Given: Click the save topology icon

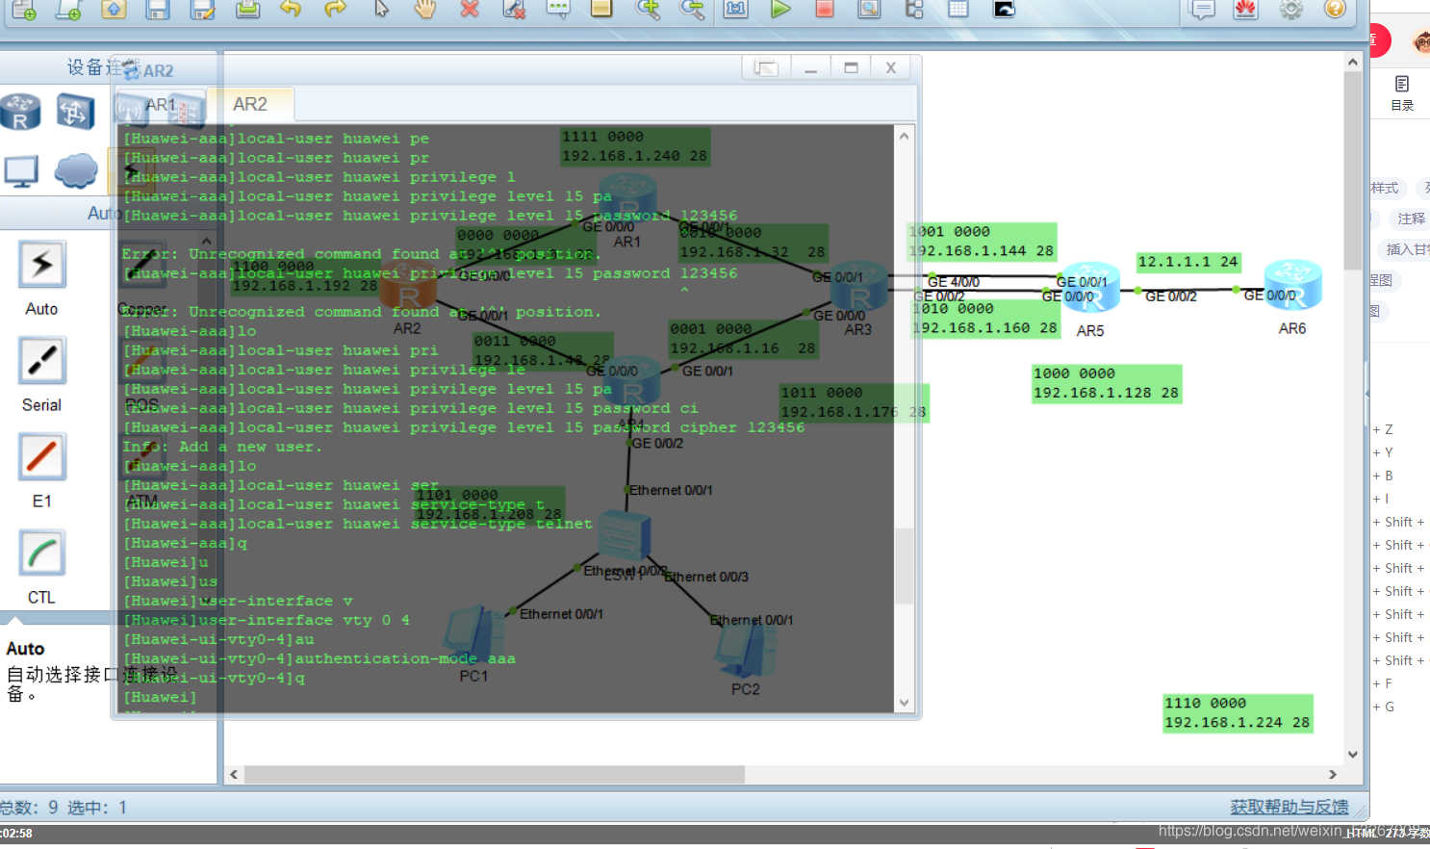Looking at the screenshot, I should [x=158, y=10].
